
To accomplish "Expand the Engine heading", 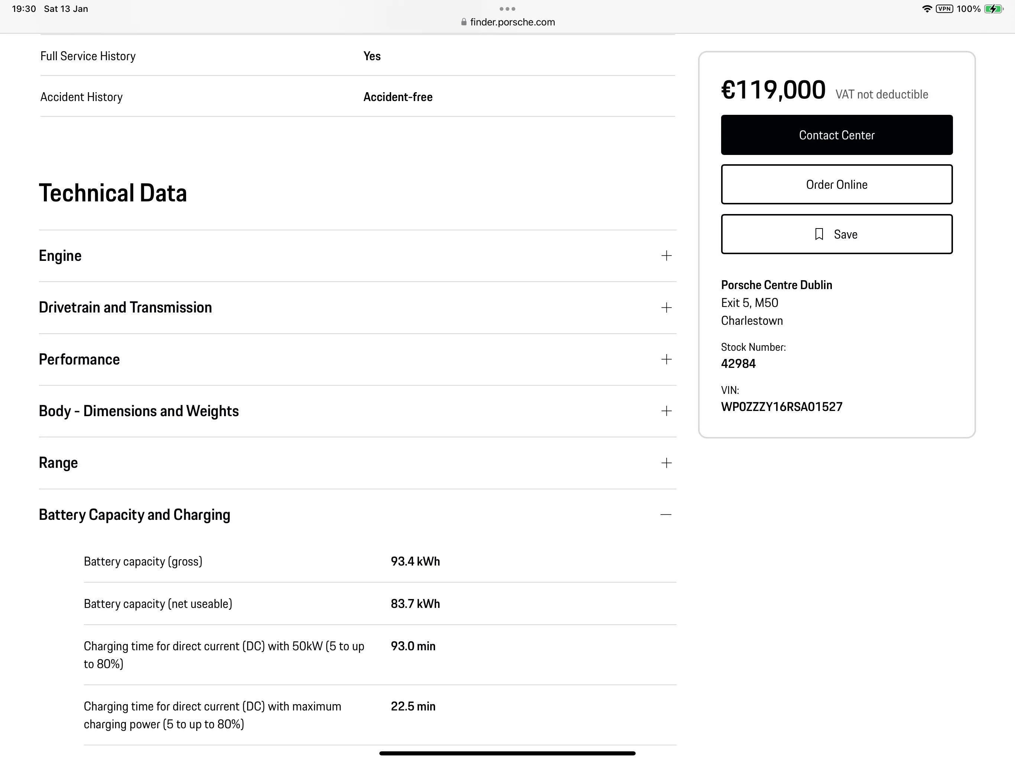I will point(60,256).
